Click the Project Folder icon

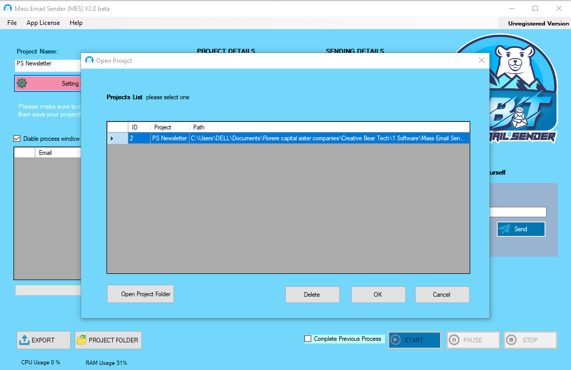coord(82,340)
